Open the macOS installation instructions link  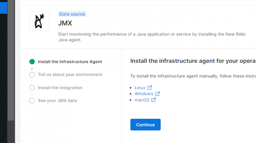(x=142, y=100)
